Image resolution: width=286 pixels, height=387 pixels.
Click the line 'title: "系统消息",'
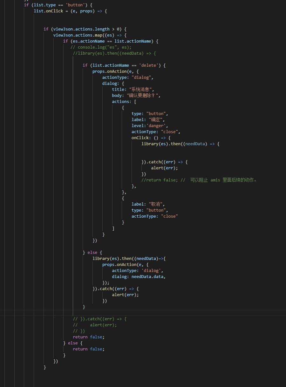coord(133,90)
